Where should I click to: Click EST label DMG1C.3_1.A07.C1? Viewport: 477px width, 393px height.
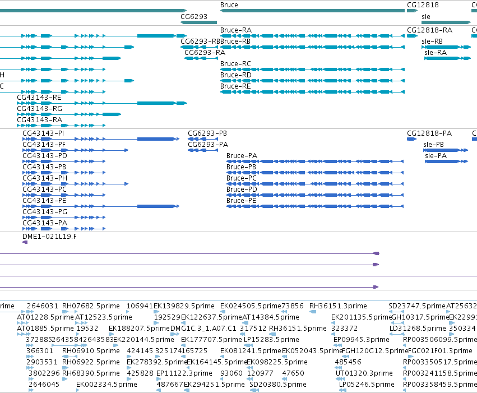coord(203,329)
